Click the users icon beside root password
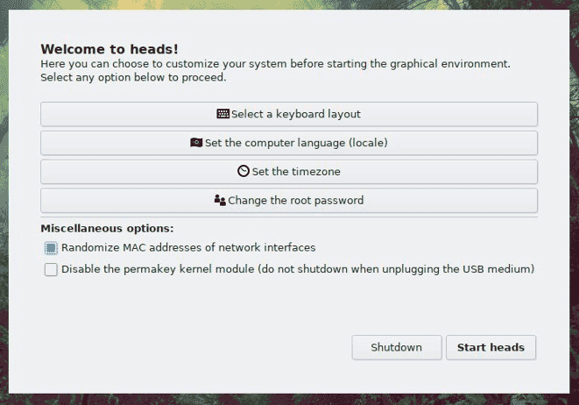The image size is (579, 405). 220,200
